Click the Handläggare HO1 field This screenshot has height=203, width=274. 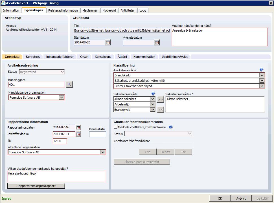(36, 85)
